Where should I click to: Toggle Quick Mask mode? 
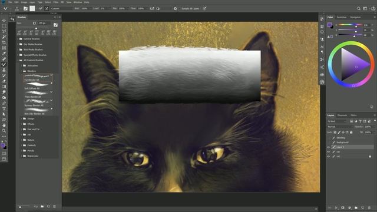point(4,153)
